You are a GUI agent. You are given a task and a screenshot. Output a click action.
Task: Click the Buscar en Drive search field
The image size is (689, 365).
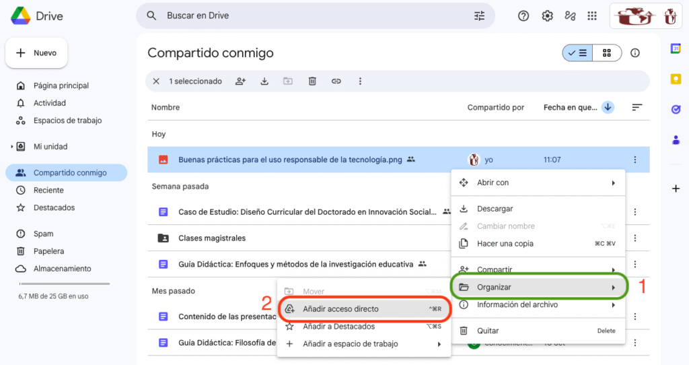tap(310, 16)
